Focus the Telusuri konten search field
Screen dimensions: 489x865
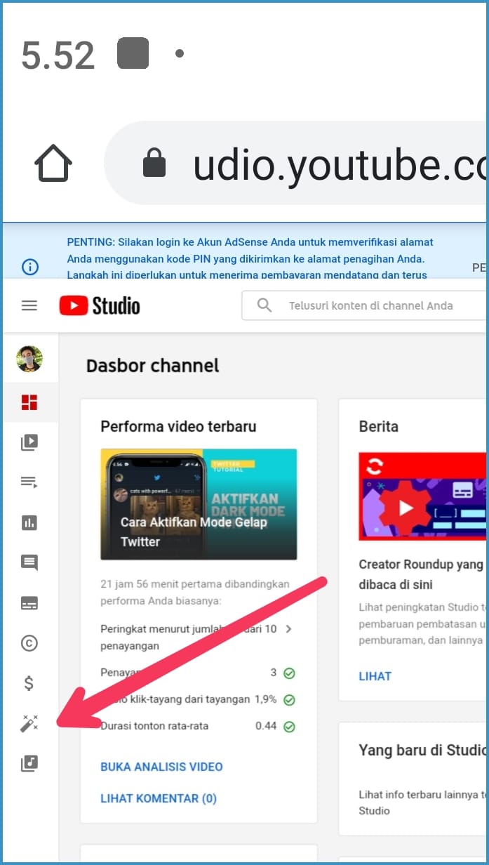coord(363,305)
